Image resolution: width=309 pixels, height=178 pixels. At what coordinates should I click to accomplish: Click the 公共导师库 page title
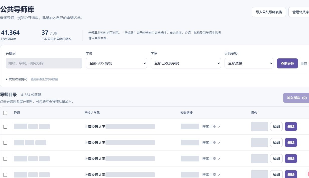[x=17, y=10]
